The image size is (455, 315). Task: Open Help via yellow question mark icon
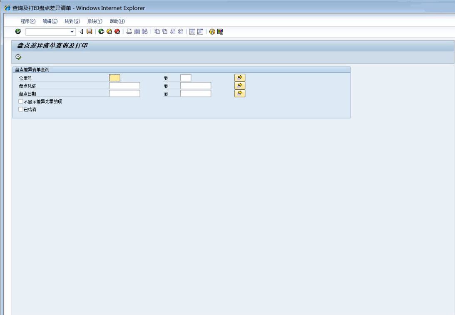click(x=212, y=32)
